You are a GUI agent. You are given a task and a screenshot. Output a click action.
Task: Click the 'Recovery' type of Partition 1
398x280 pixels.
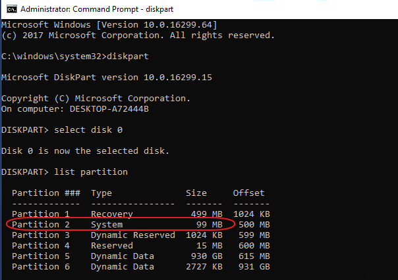click(112, 214)
